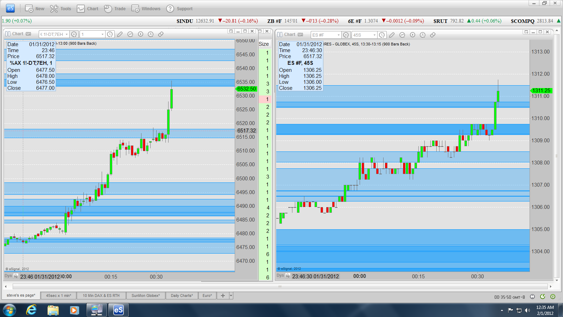This screenshot has width=563, height=317.
Task: Open symbol dropdown showing ES #F
Action: point(339,35)
